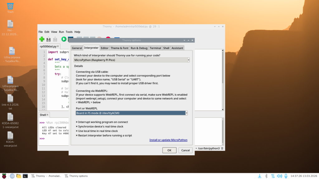Click the Load file icon in toolbar

coord(49,39)
